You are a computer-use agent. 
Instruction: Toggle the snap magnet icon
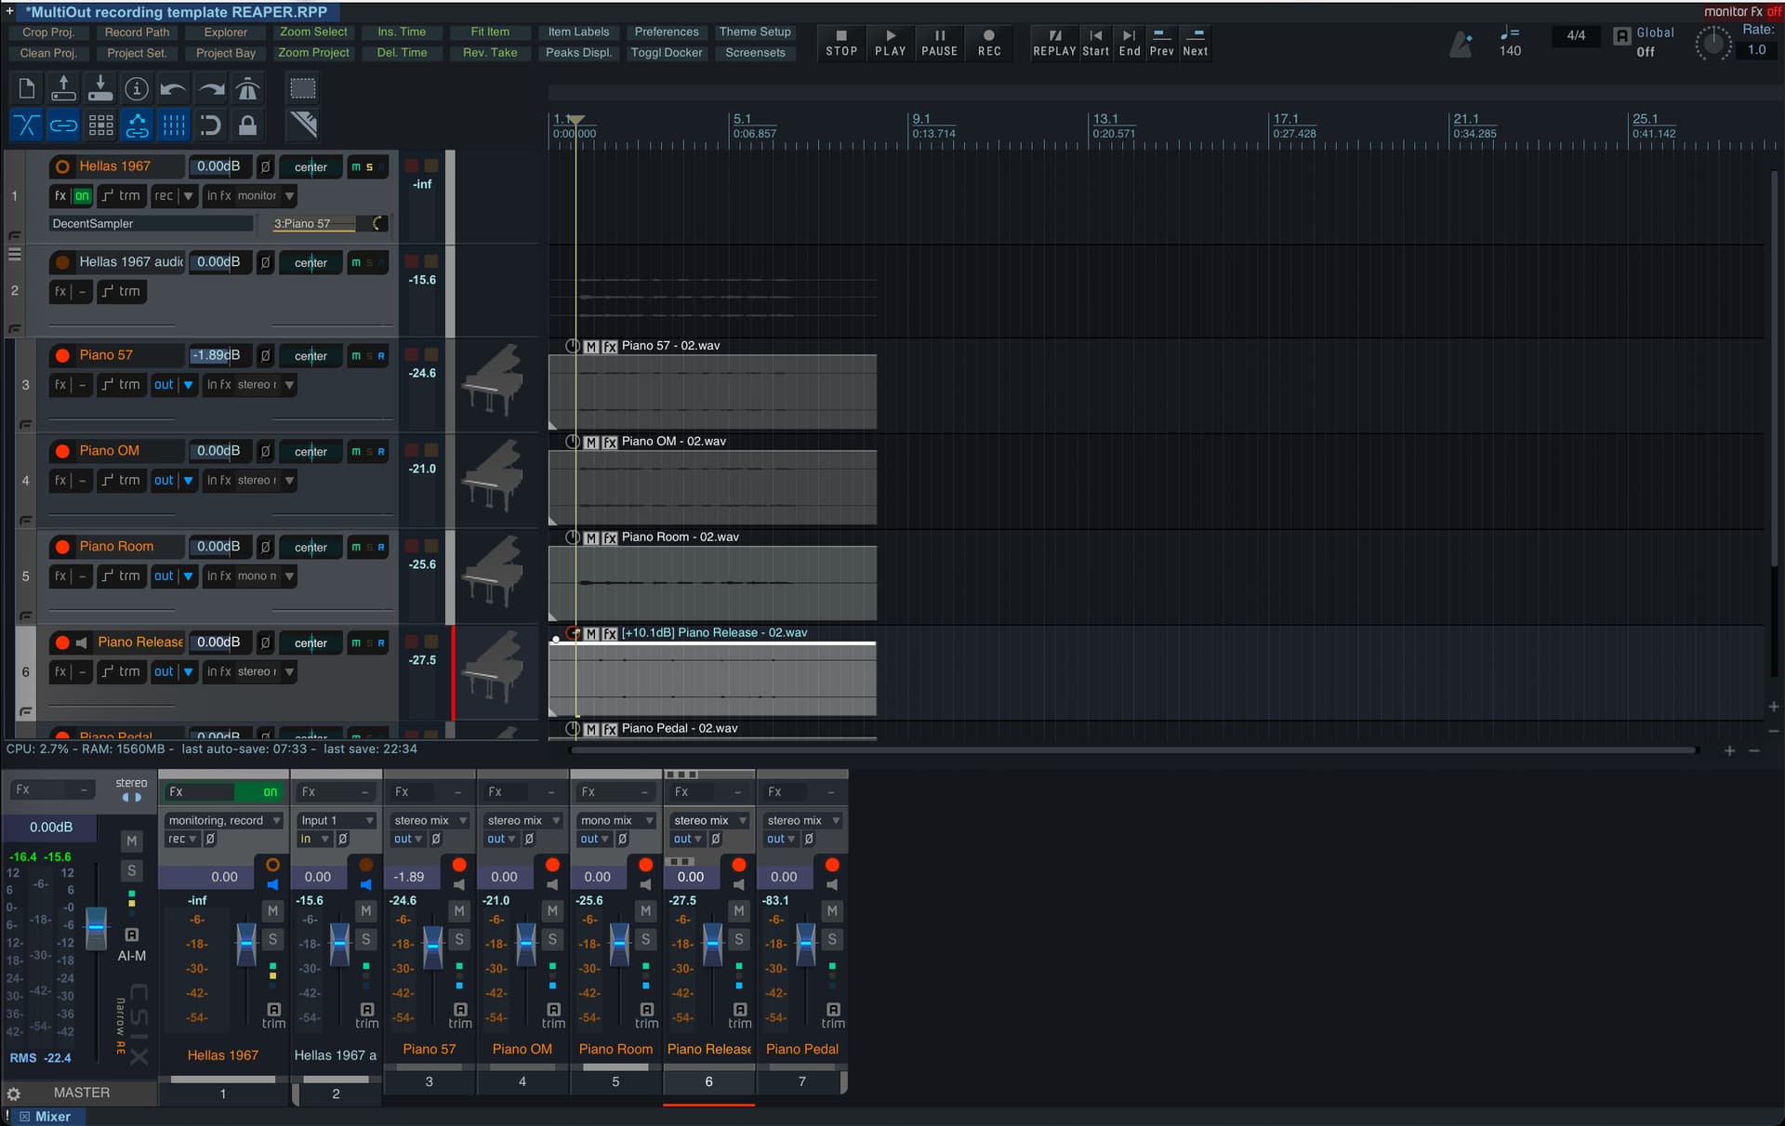[x=211, y=125]
